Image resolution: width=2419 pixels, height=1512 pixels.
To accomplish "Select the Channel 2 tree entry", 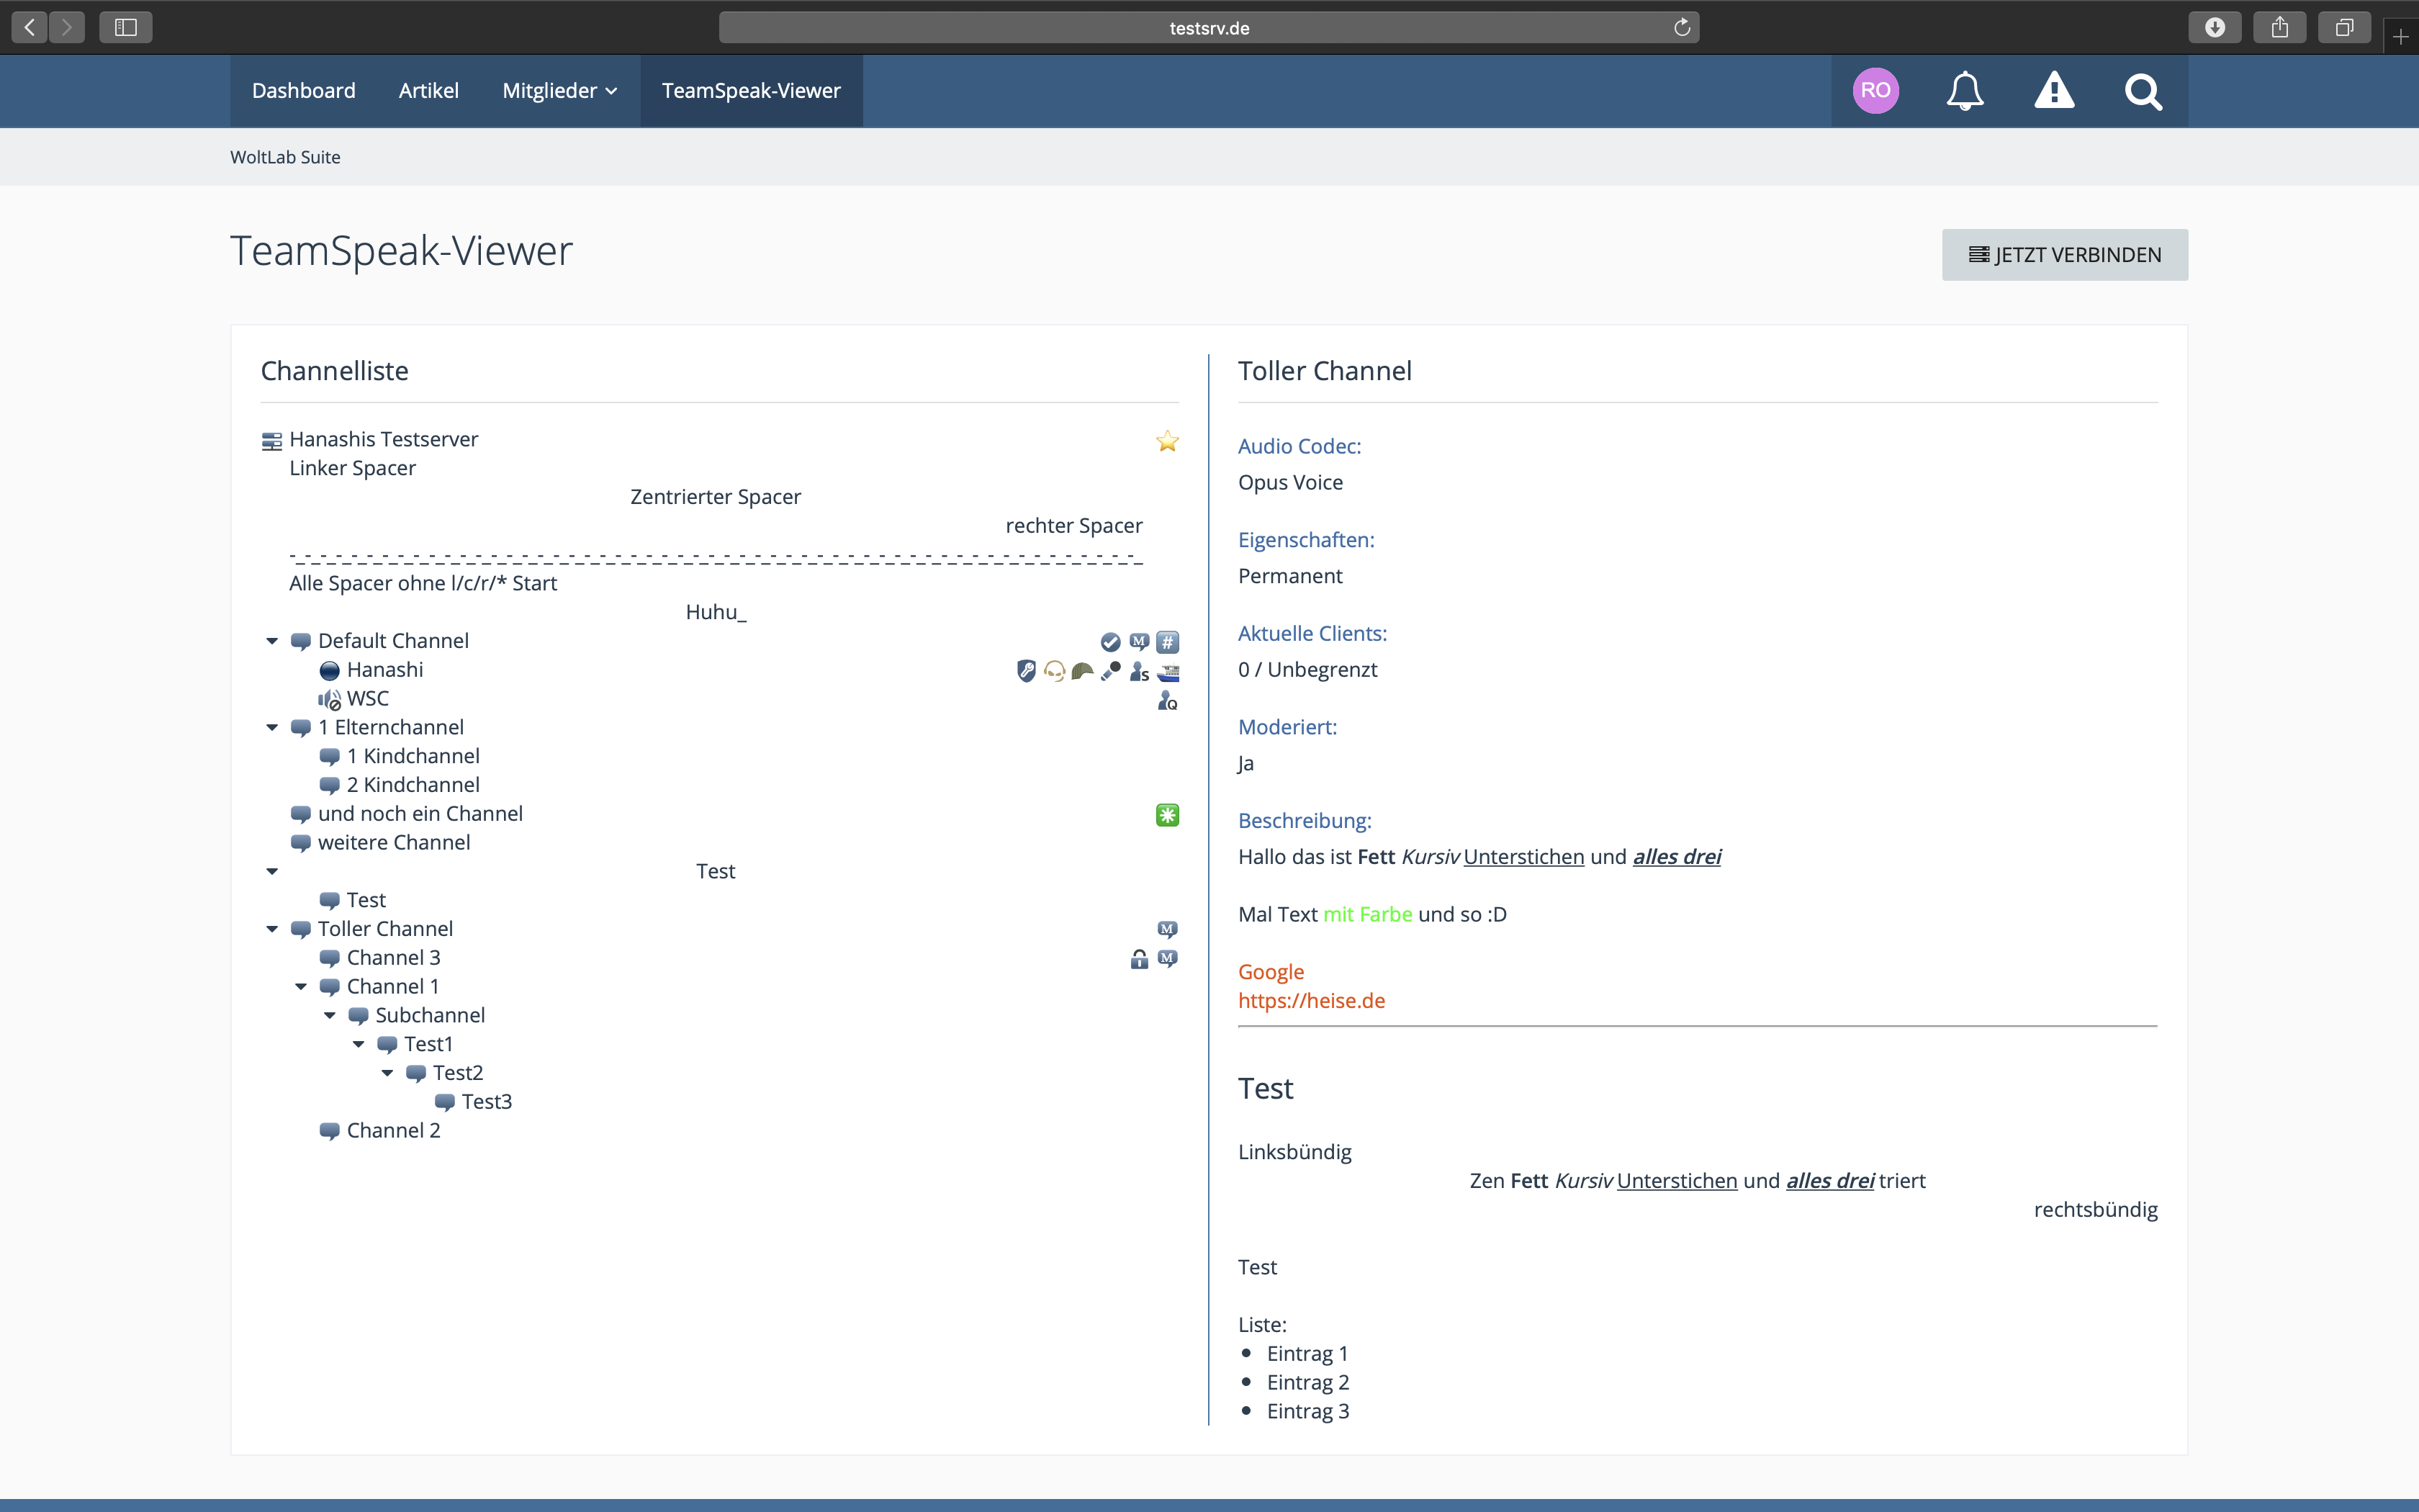I will (x=393, y=1131).
